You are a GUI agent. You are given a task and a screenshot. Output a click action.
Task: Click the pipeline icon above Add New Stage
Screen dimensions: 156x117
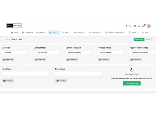[x=132, y=70]
